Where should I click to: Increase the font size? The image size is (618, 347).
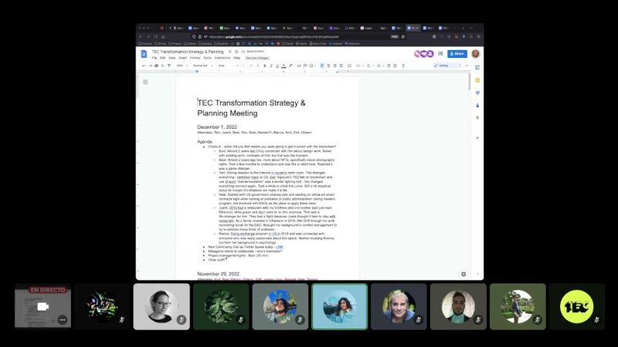[258, 66]
